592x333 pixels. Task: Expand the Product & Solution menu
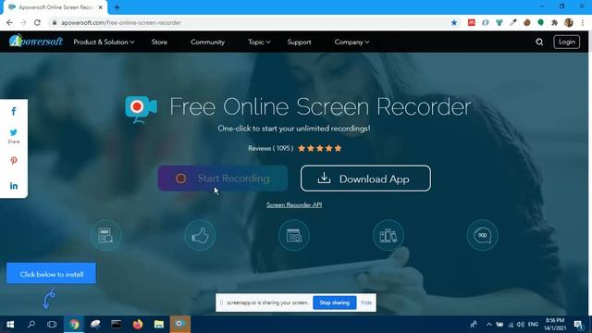[x=104, y=42]
